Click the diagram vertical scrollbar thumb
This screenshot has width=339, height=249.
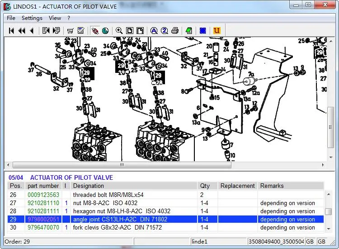[x=330, y=127]
